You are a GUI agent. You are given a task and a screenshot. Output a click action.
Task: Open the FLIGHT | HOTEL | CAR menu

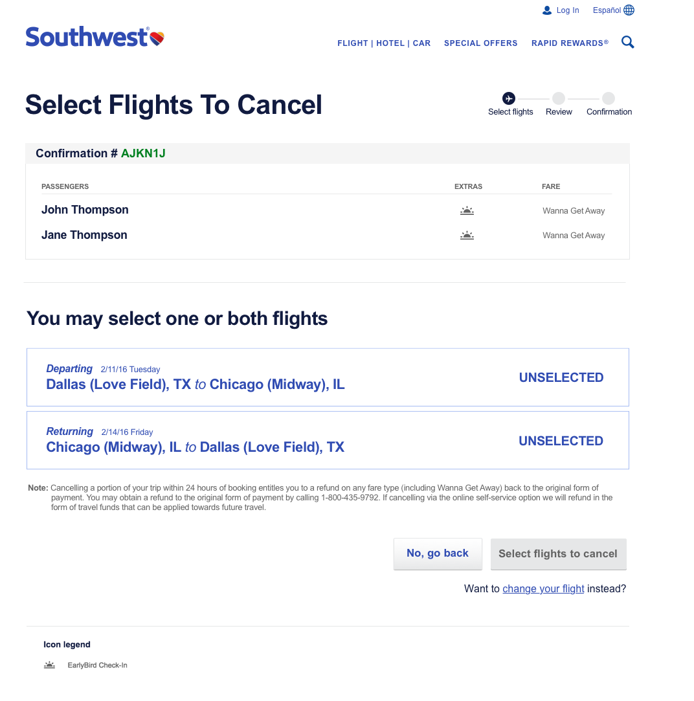point(384,43)
